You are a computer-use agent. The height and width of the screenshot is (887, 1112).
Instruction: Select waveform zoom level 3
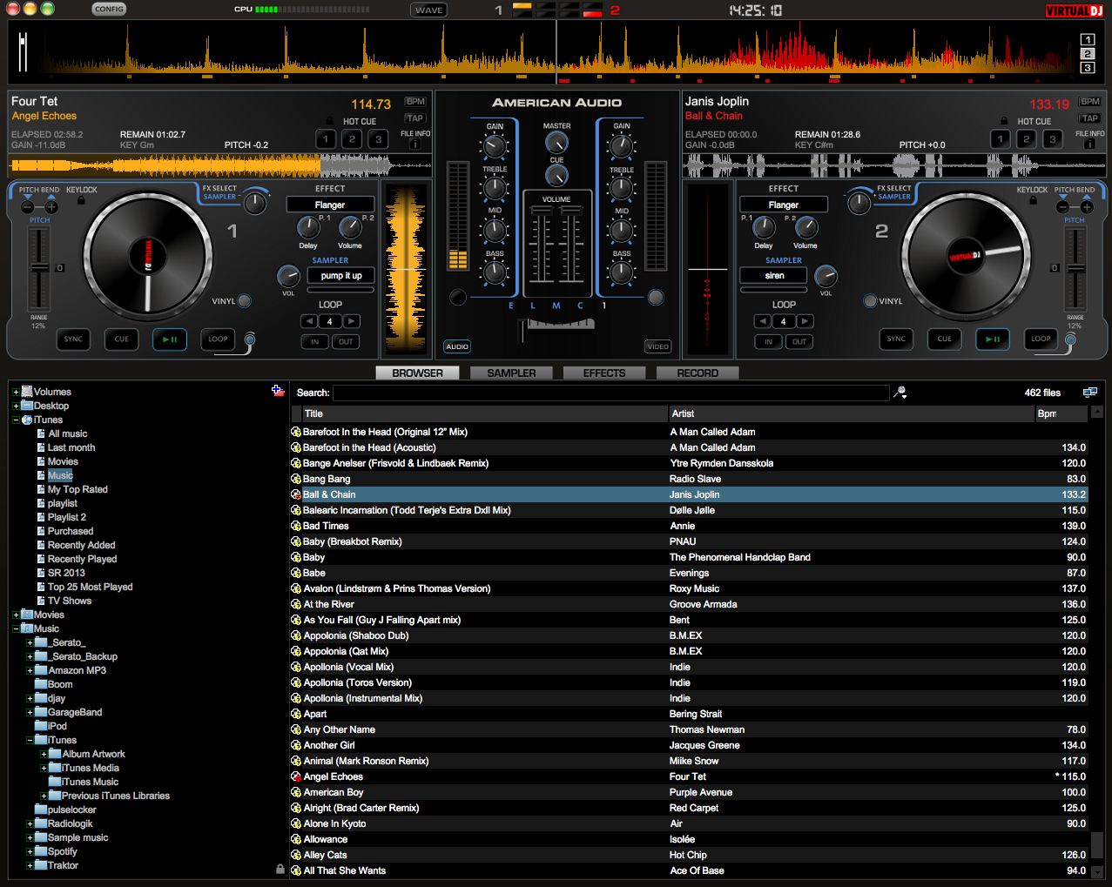[x=1087, y=68]
